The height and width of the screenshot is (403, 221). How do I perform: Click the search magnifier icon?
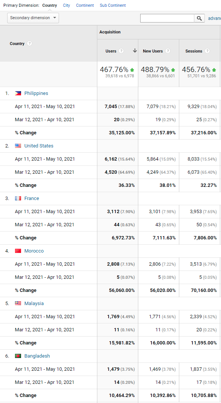[x=199, y=18]
